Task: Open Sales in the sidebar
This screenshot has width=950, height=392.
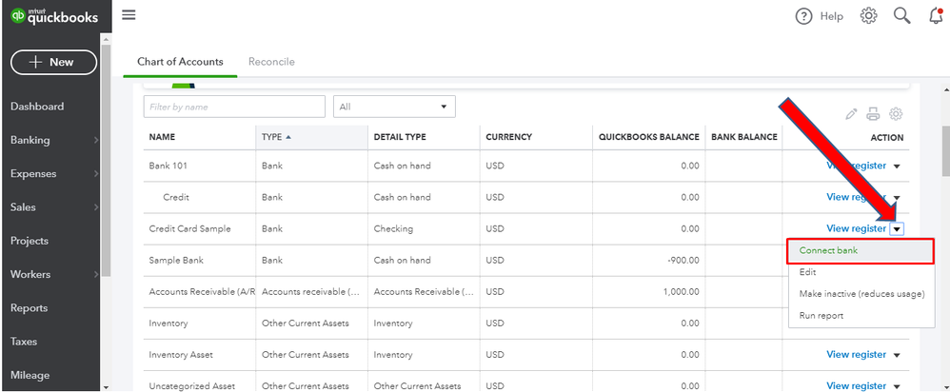Action: point(23,207)
